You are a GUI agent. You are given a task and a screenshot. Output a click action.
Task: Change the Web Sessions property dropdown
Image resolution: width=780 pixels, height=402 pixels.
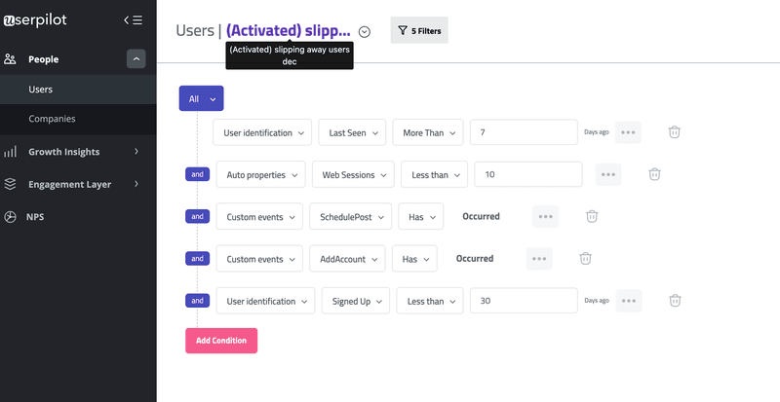[354, 174]
